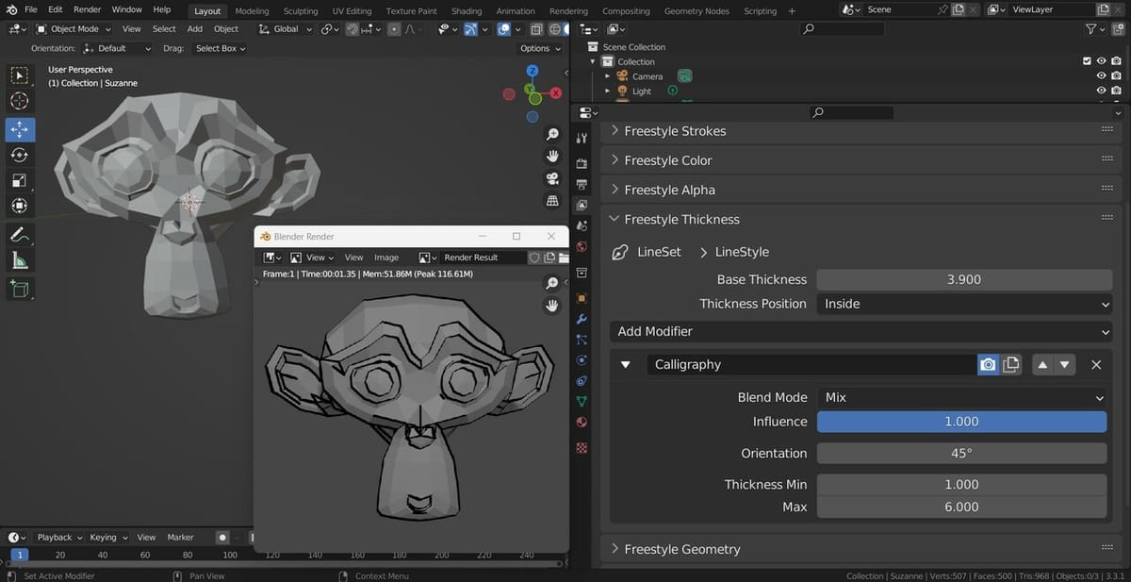Open the Object properties tab icon
This screenshot has height=582, width=1131.
pos(582,298)
